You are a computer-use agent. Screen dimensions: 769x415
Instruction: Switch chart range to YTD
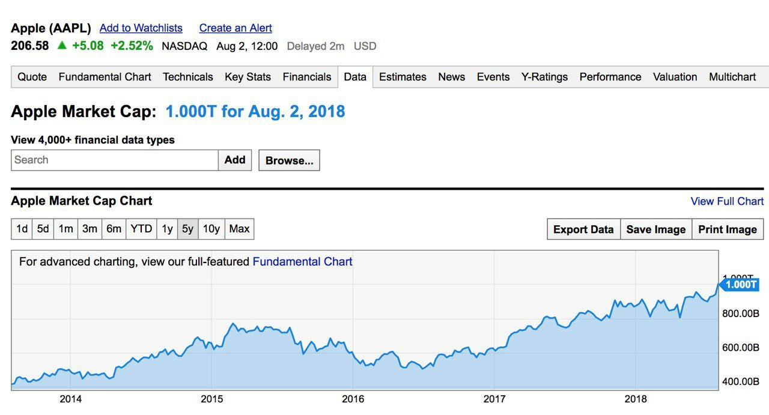[x=141, y=229]
